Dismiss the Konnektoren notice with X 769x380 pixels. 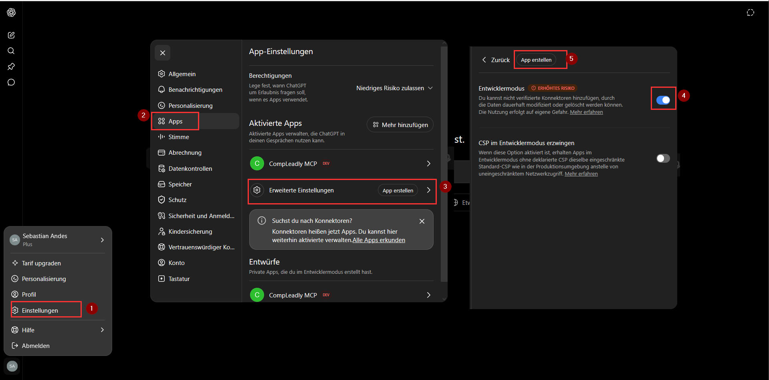tap(422, 221)
